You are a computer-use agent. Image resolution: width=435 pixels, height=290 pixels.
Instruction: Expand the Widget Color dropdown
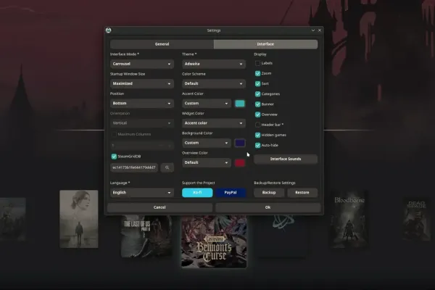[214, 123]
